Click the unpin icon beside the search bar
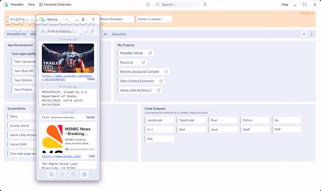 coord(205,5)
